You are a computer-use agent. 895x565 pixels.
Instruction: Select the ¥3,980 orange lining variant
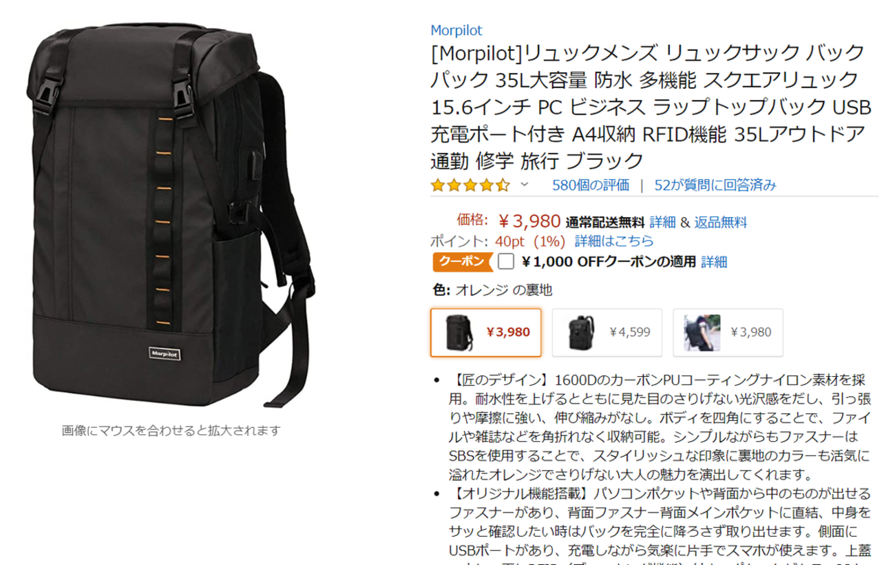(x=486, y=332)
